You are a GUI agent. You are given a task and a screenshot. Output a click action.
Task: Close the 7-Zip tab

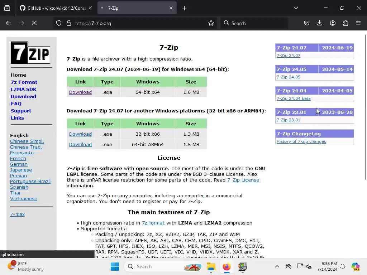[x=171, y=8]
